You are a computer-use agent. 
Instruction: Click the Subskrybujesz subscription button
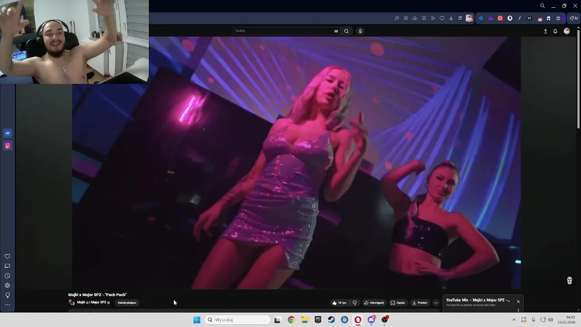point(127,303)
